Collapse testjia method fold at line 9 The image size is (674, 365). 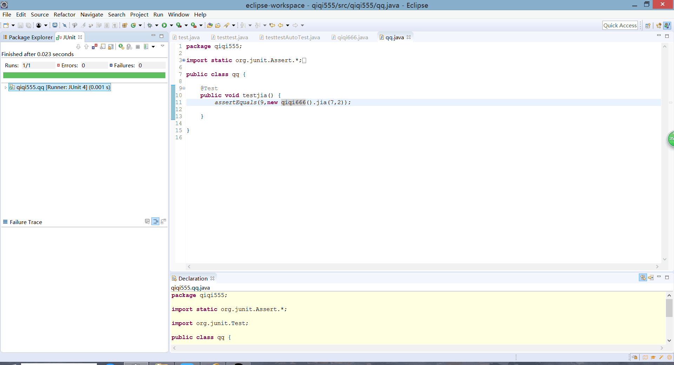pyautogui.click(x=184, y=88)
